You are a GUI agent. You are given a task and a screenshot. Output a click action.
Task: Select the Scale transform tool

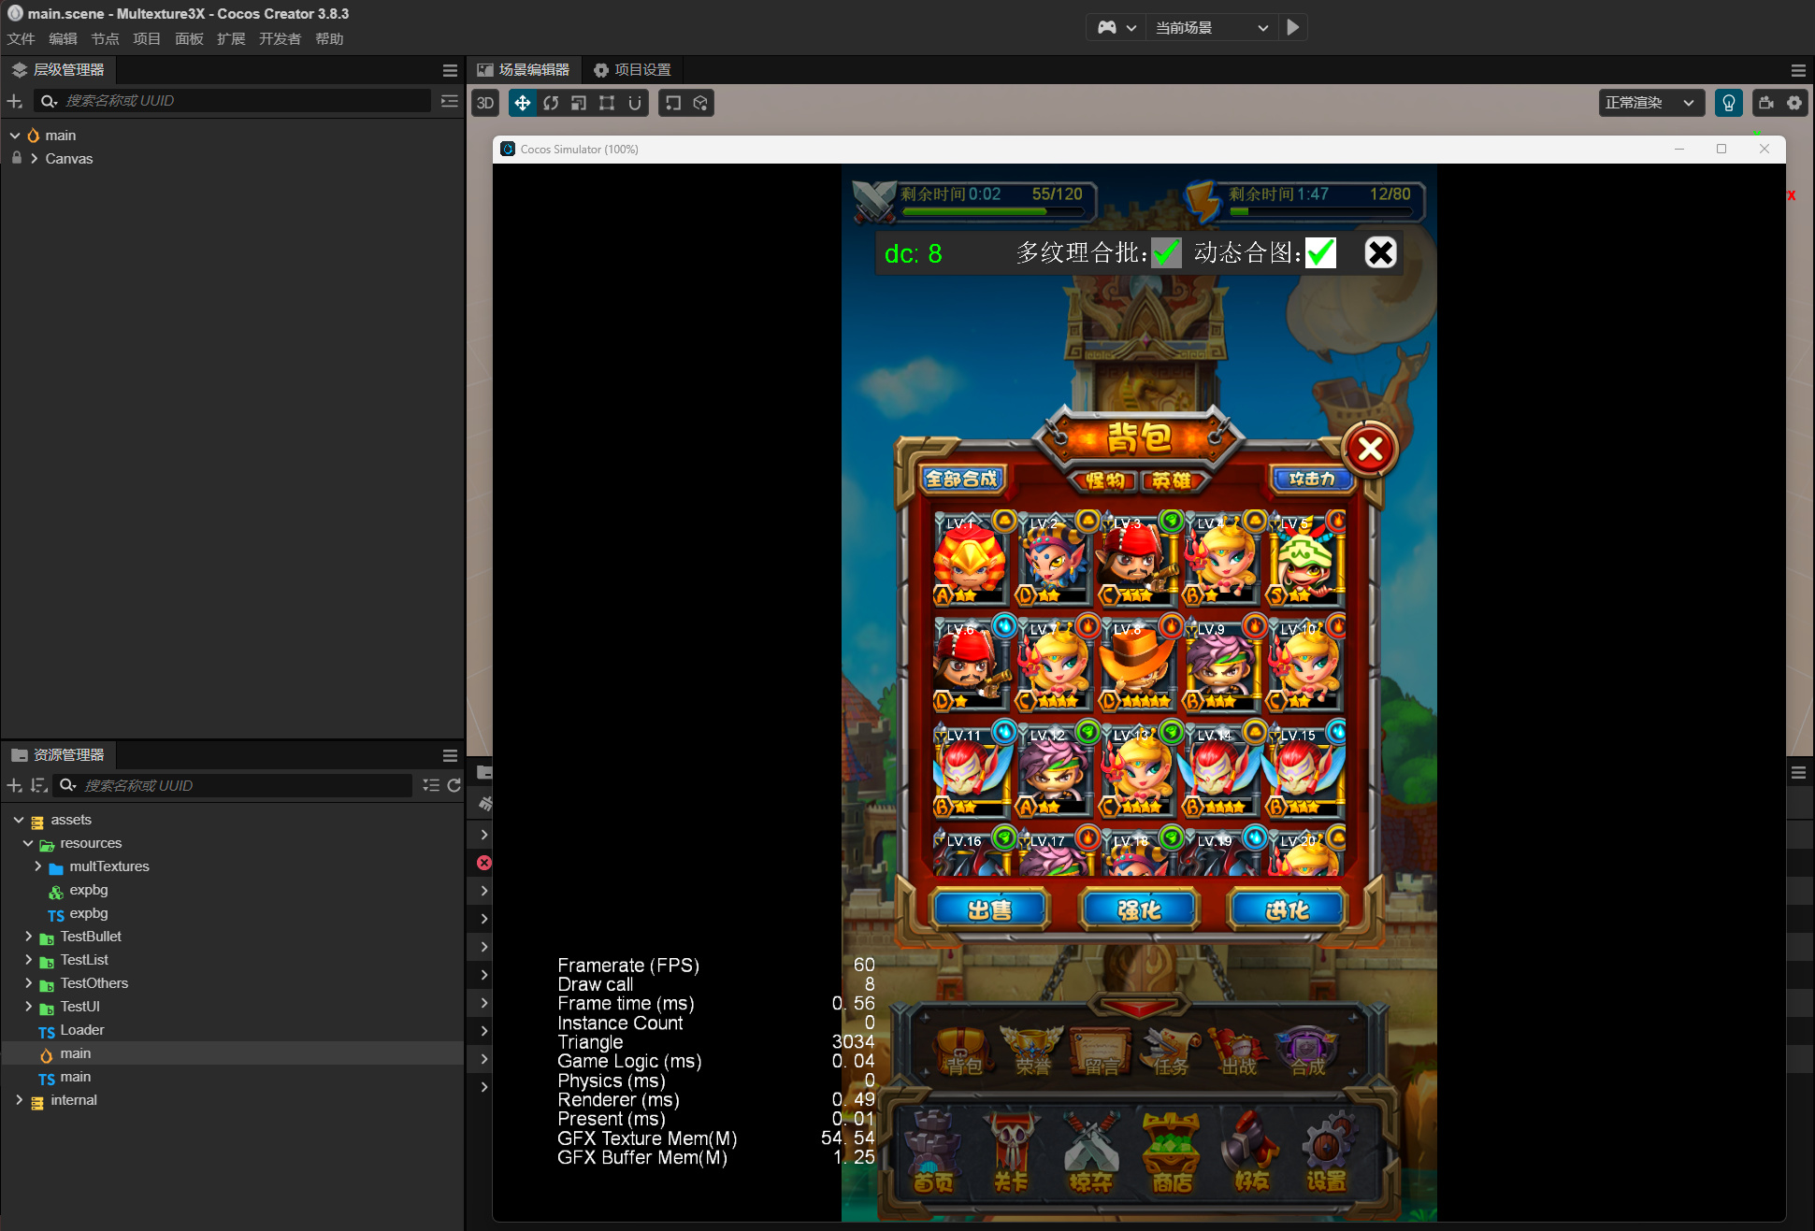click(x=579, y=103)
